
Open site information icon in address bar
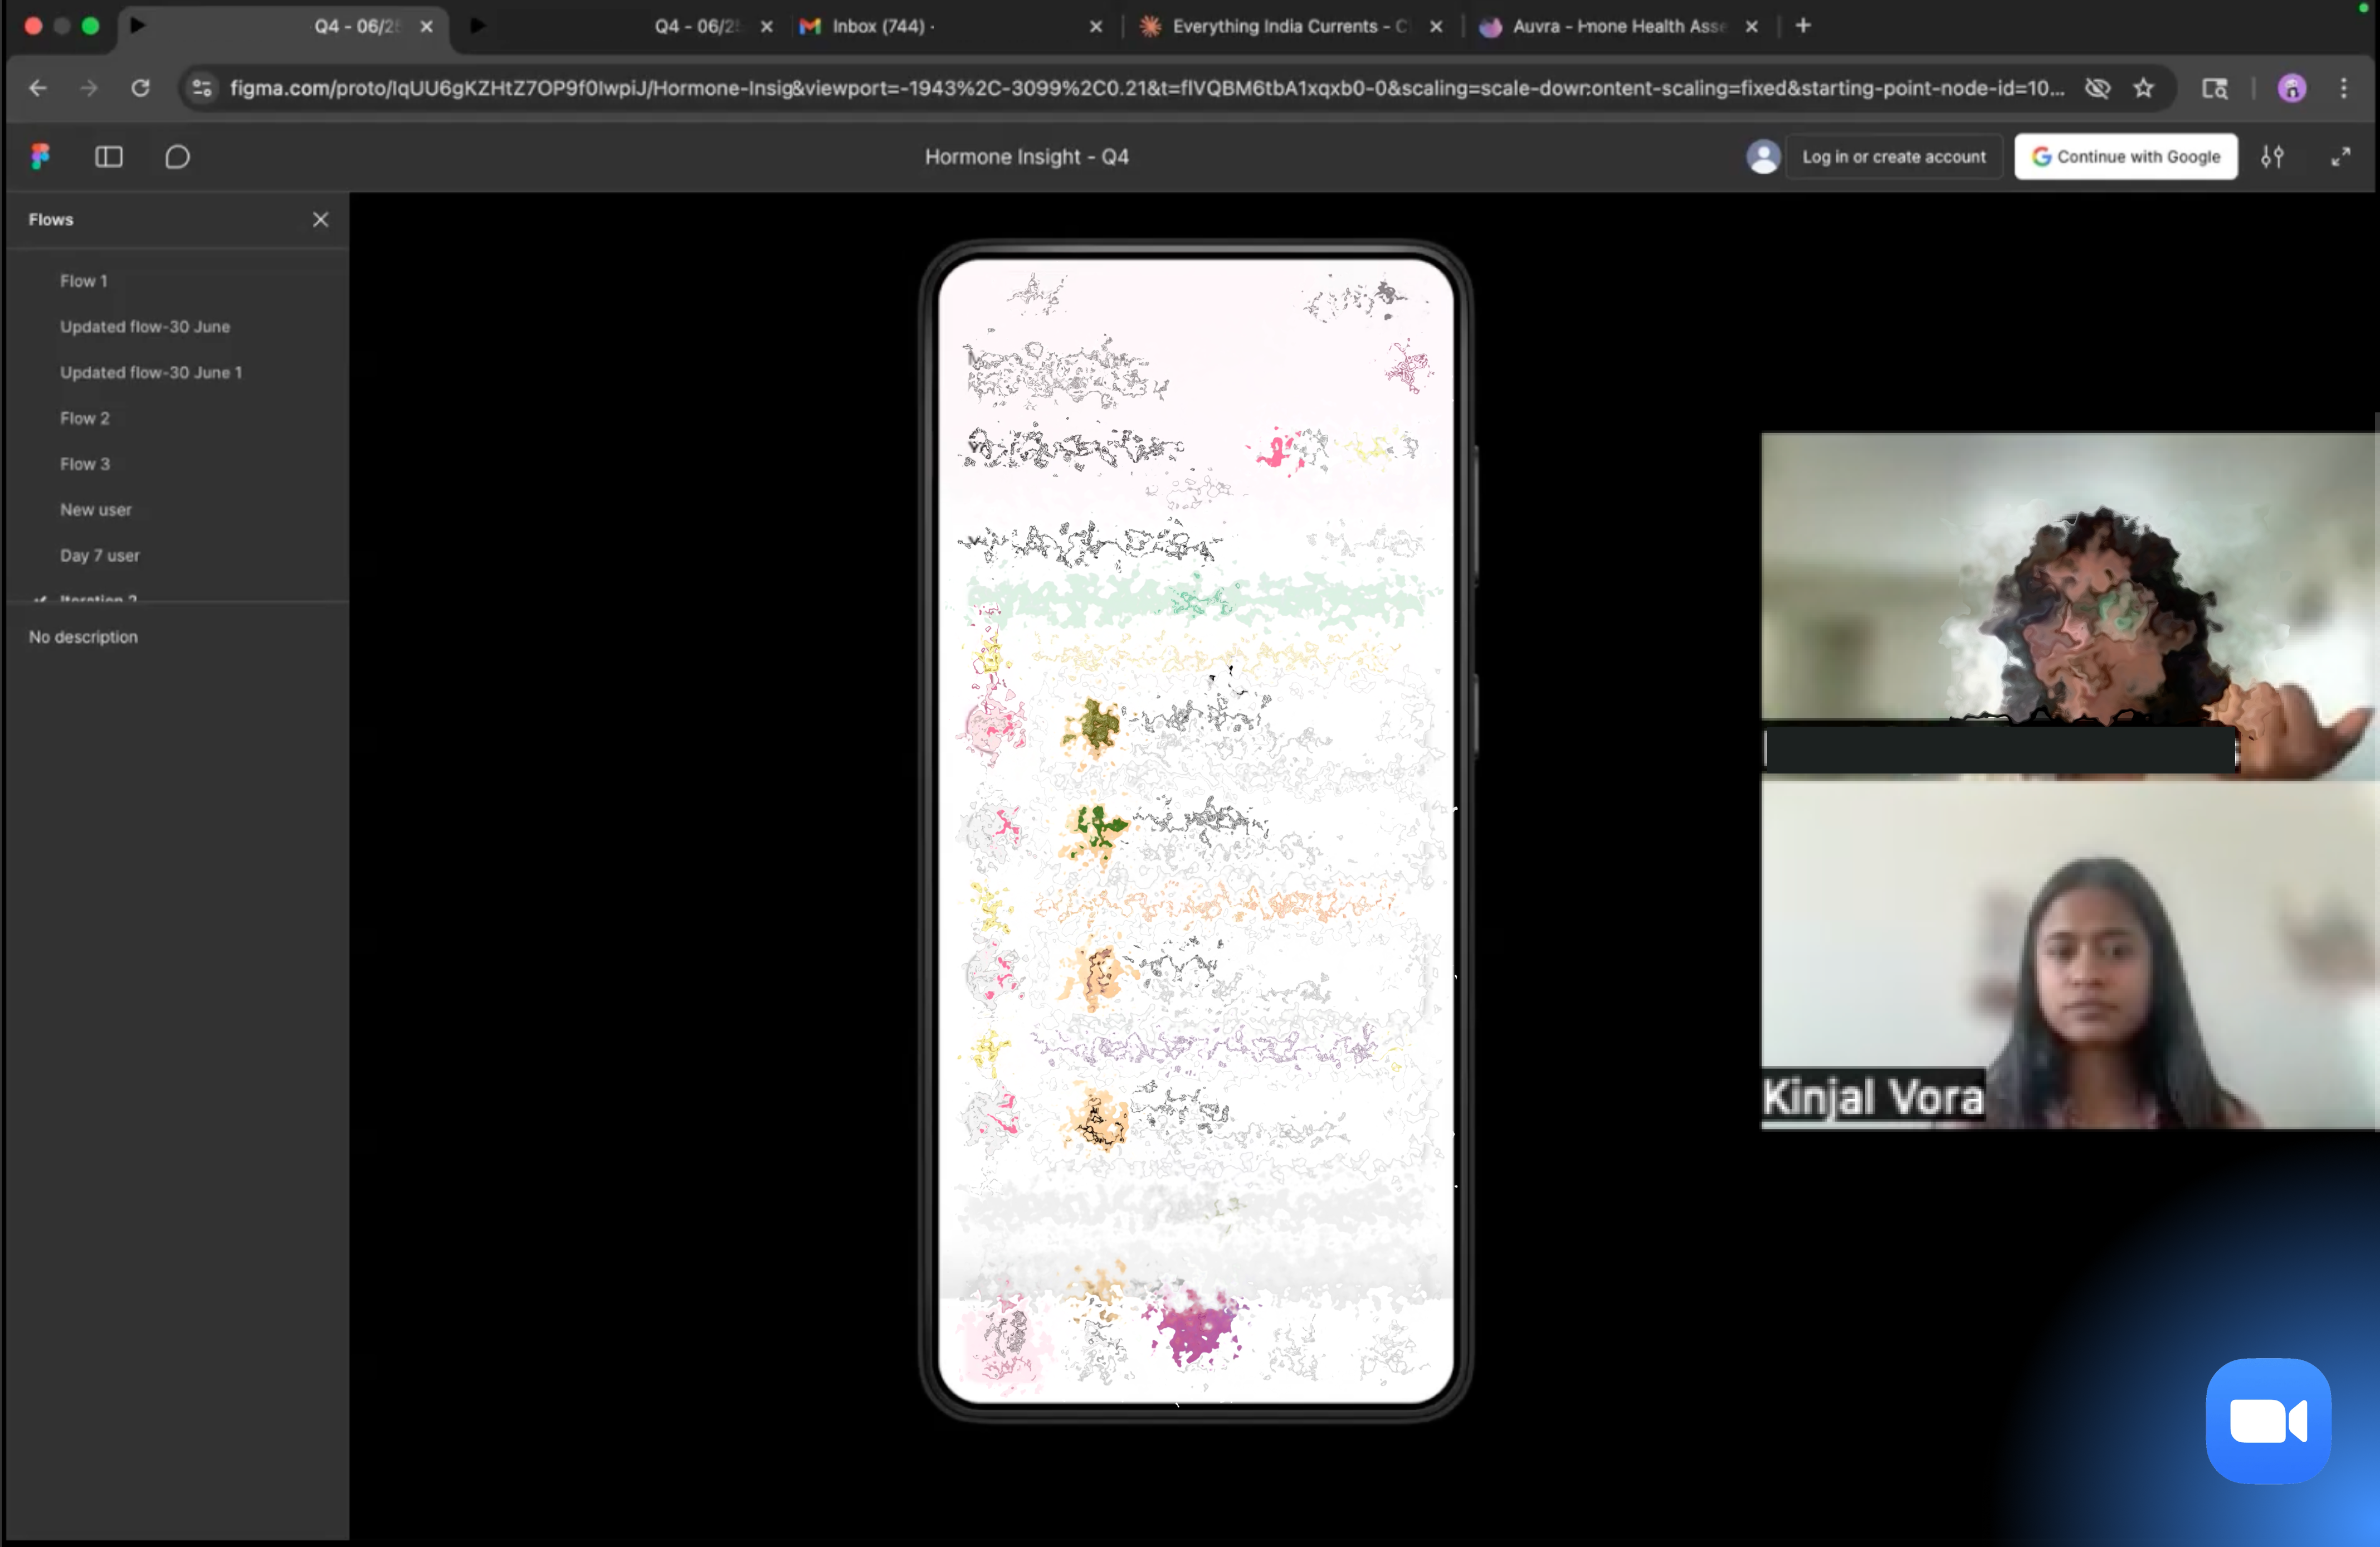(x=202, y=88)
